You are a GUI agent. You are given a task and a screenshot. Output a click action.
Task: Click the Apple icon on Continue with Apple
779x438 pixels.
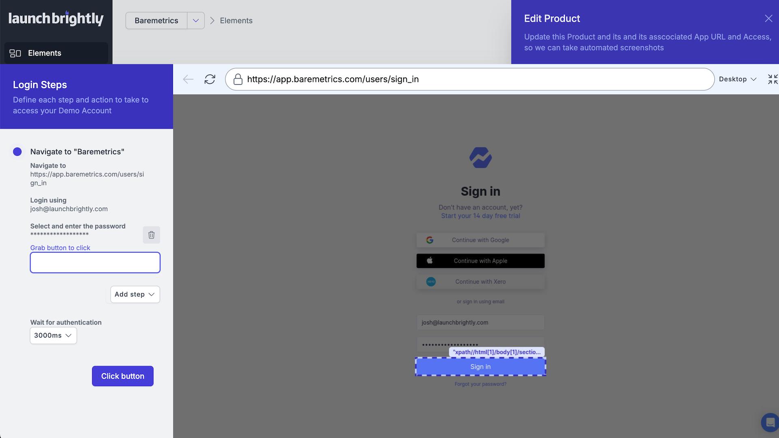click(x=430, y=261)
